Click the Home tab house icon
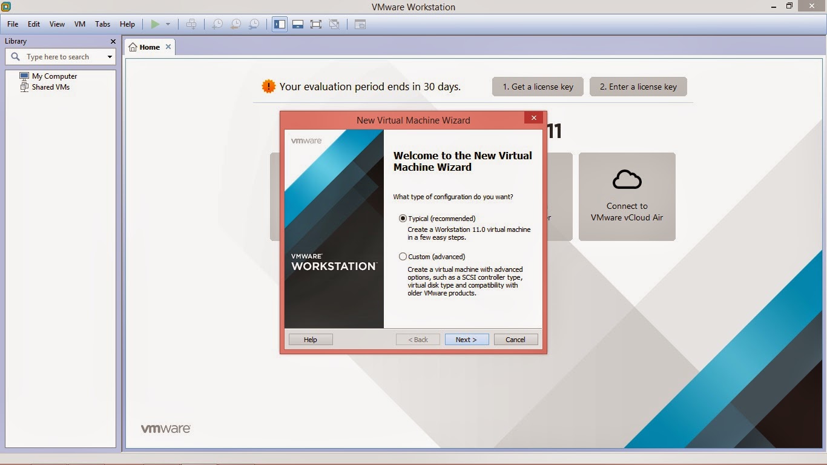The image size is (827, 465). pyautogui.click(x=133, y=47)
